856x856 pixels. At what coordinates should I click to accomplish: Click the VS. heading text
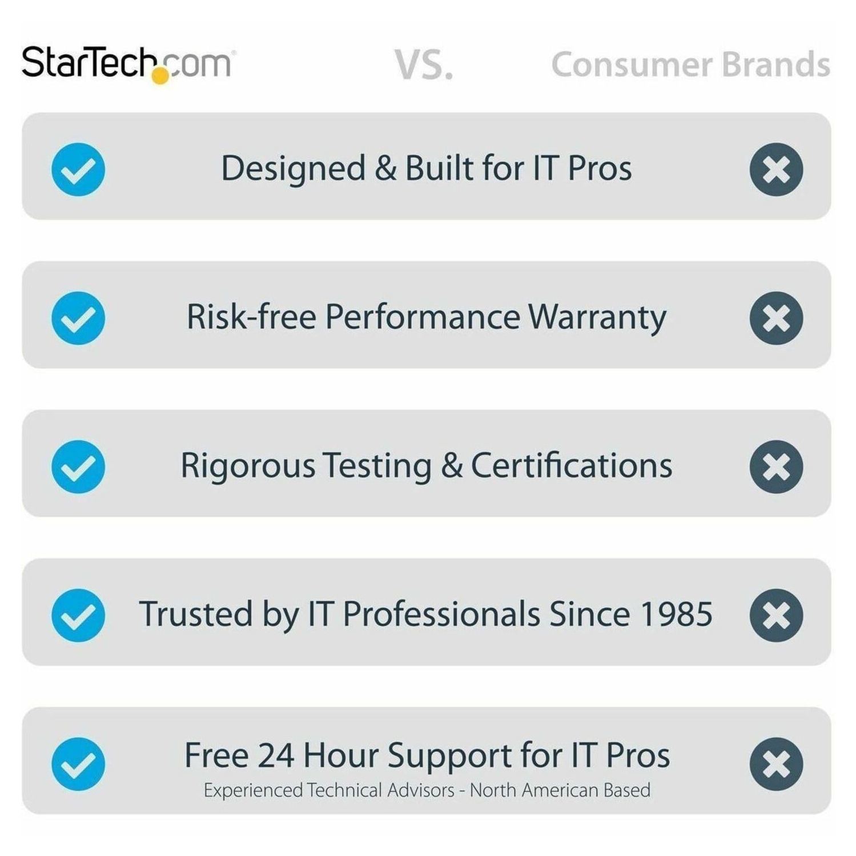pos(424,65)
